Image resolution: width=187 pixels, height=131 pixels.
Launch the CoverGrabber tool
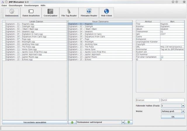point(51,13)
